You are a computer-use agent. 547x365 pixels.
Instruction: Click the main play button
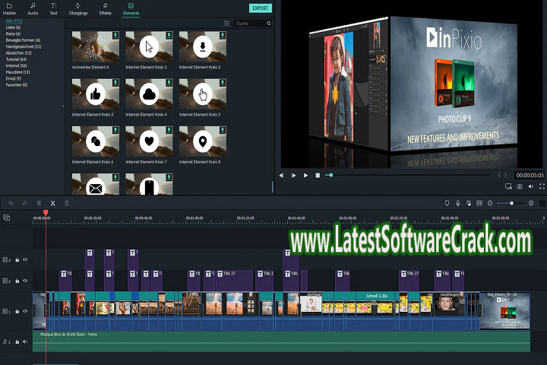point(305,176)
